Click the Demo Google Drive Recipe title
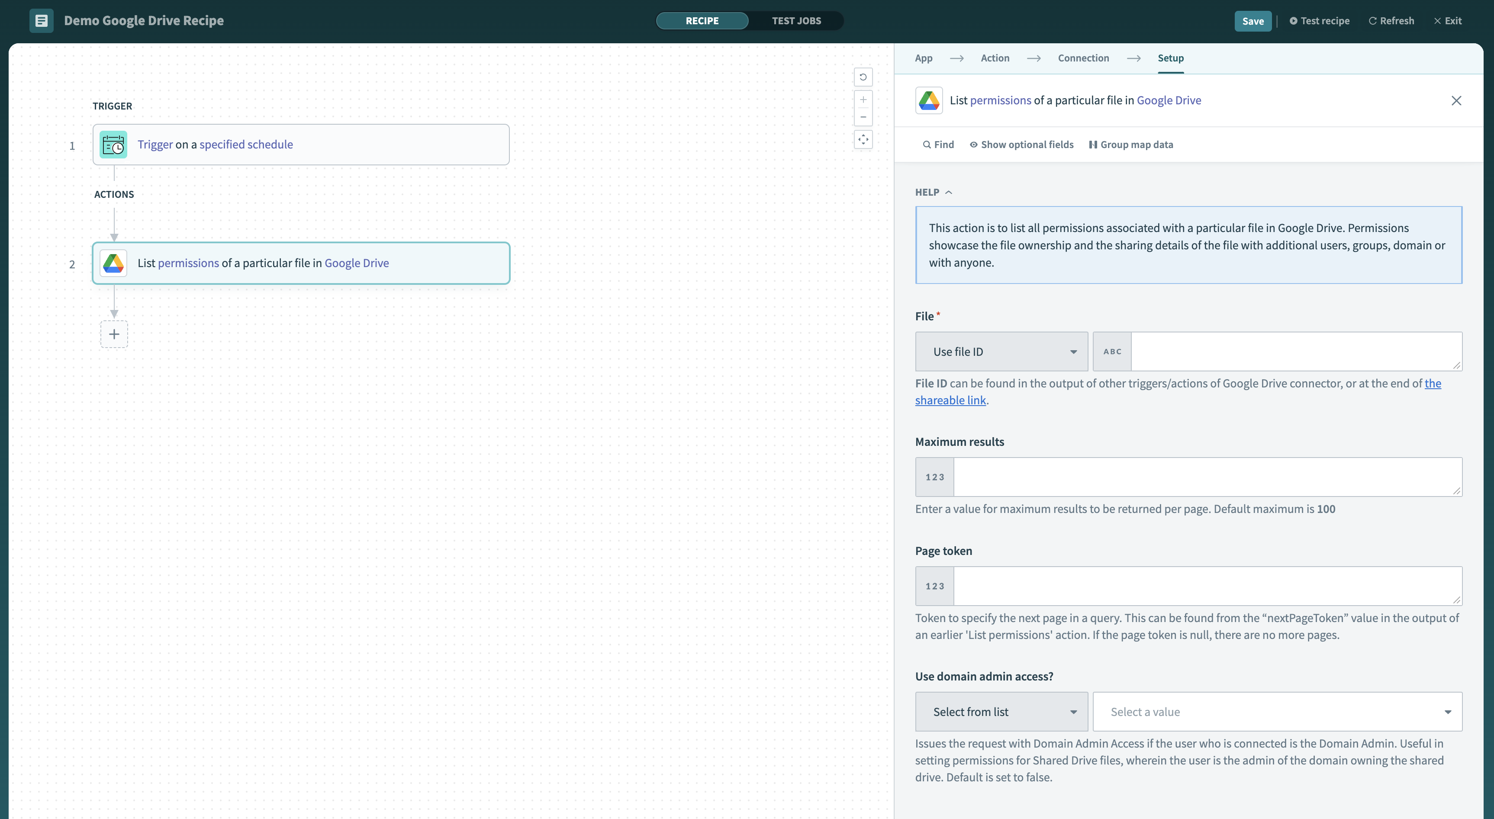Viewport: 1494px width, 819px height. tap(144, 21)
